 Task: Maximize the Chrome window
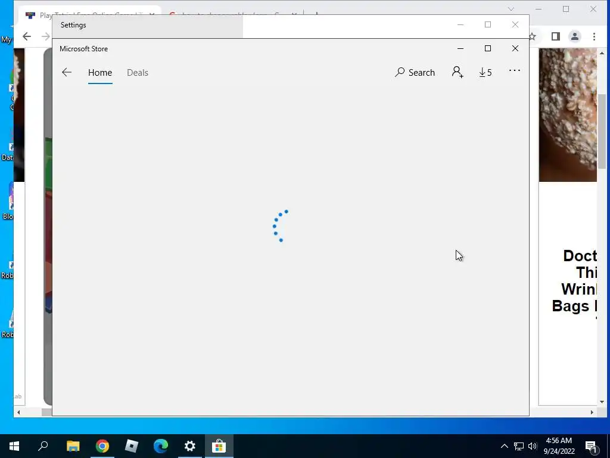pyautogui.click(x=566, y=9)
